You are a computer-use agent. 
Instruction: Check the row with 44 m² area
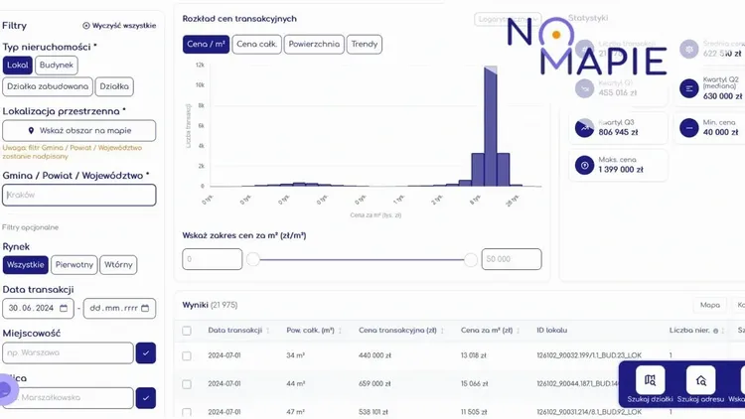coord(187,384)
